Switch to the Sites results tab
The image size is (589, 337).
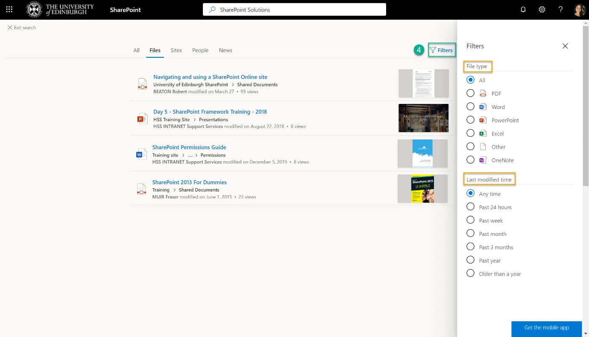pos(176,50)
